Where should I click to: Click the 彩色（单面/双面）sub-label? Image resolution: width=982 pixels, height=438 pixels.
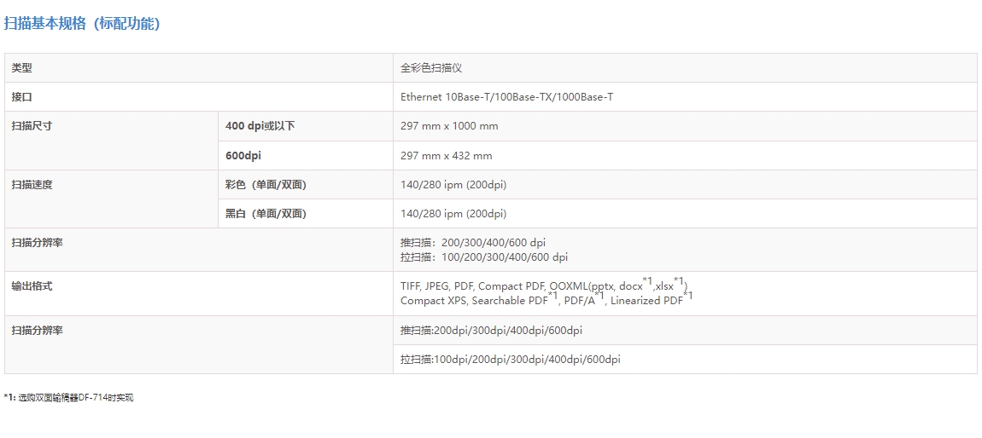[x=266, y=185]
